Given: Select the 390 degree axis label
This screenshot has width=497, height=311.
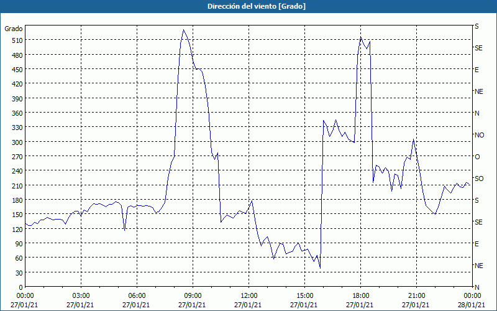Looking at the screenshot, I should tap(17, 99).
